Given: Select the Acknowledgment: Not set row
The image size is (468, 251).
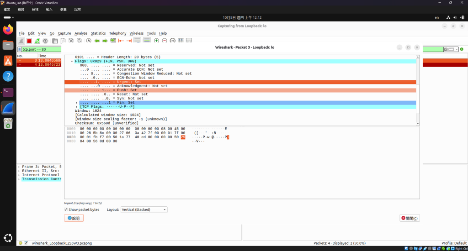Looking at the screenshot, I should tap(240, 86).
